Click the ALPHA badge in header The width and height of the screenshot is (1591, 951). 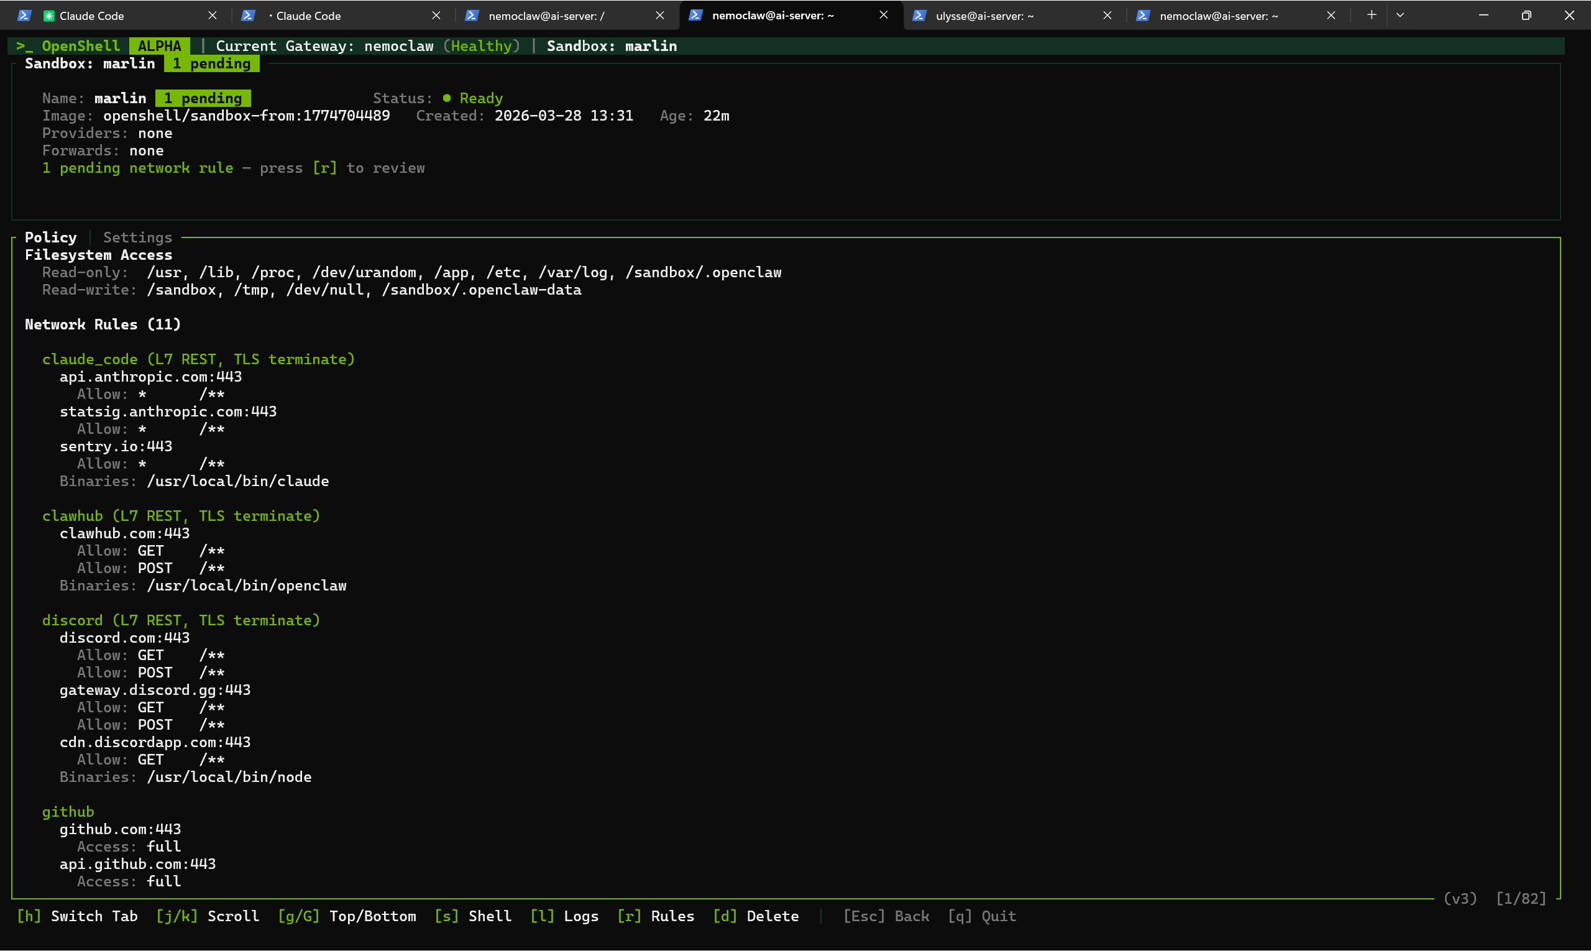pyautogui.click(x=159, y=46)
